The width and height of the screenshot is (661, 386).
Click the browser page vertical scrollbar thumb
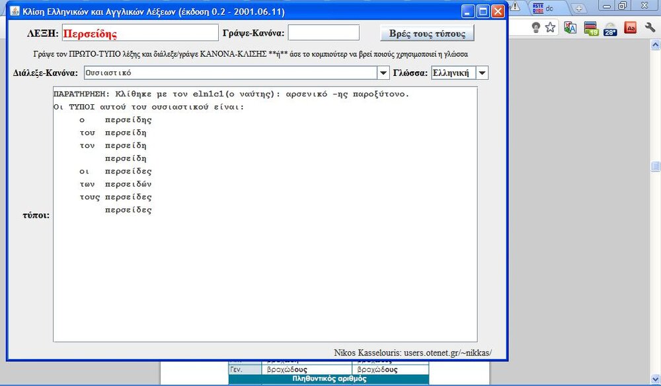click(x=656, y=166)
